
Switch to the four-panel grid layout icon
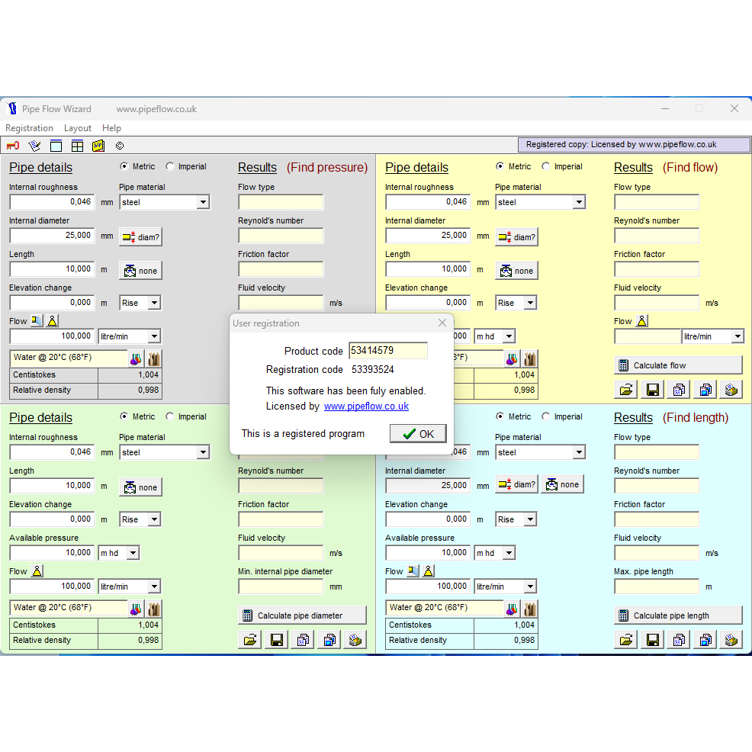77,146
